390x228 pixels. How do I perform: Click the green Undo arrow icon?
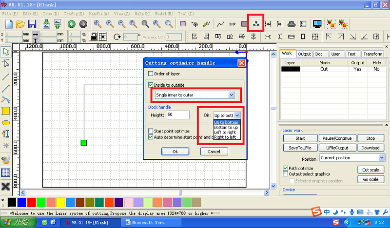click(x=72, y=24)
